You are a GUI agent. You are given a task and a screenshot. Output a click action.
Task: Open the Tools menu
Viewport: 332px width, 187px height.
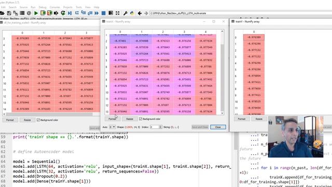(x=79, y=7)
